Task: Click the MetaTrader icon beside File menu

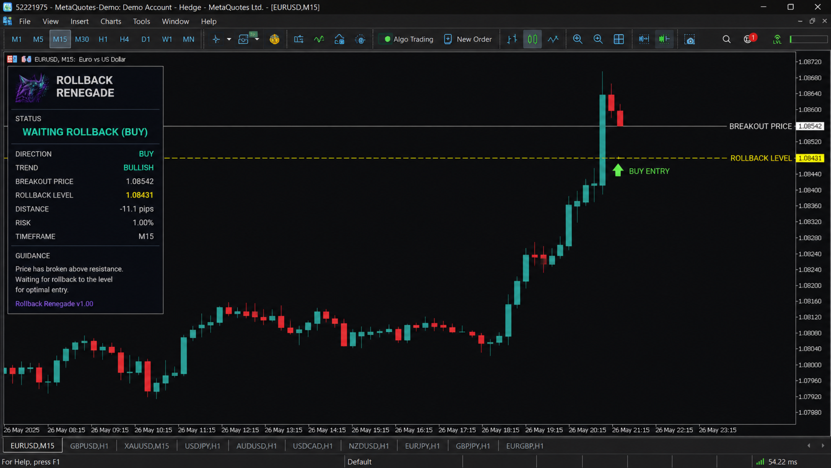Action: (x=7, y=21)
